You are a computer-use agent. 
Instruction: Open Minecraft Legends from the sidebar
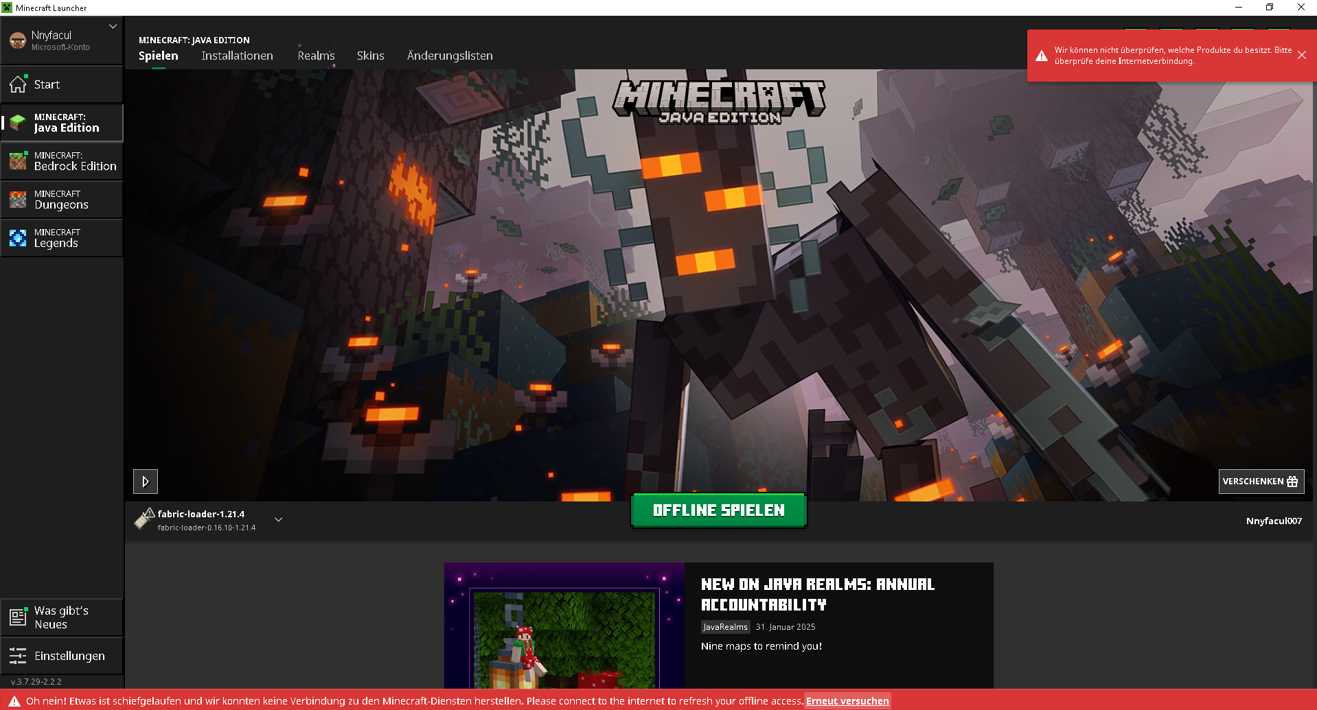pyautogui.click(x=17, y=237)
